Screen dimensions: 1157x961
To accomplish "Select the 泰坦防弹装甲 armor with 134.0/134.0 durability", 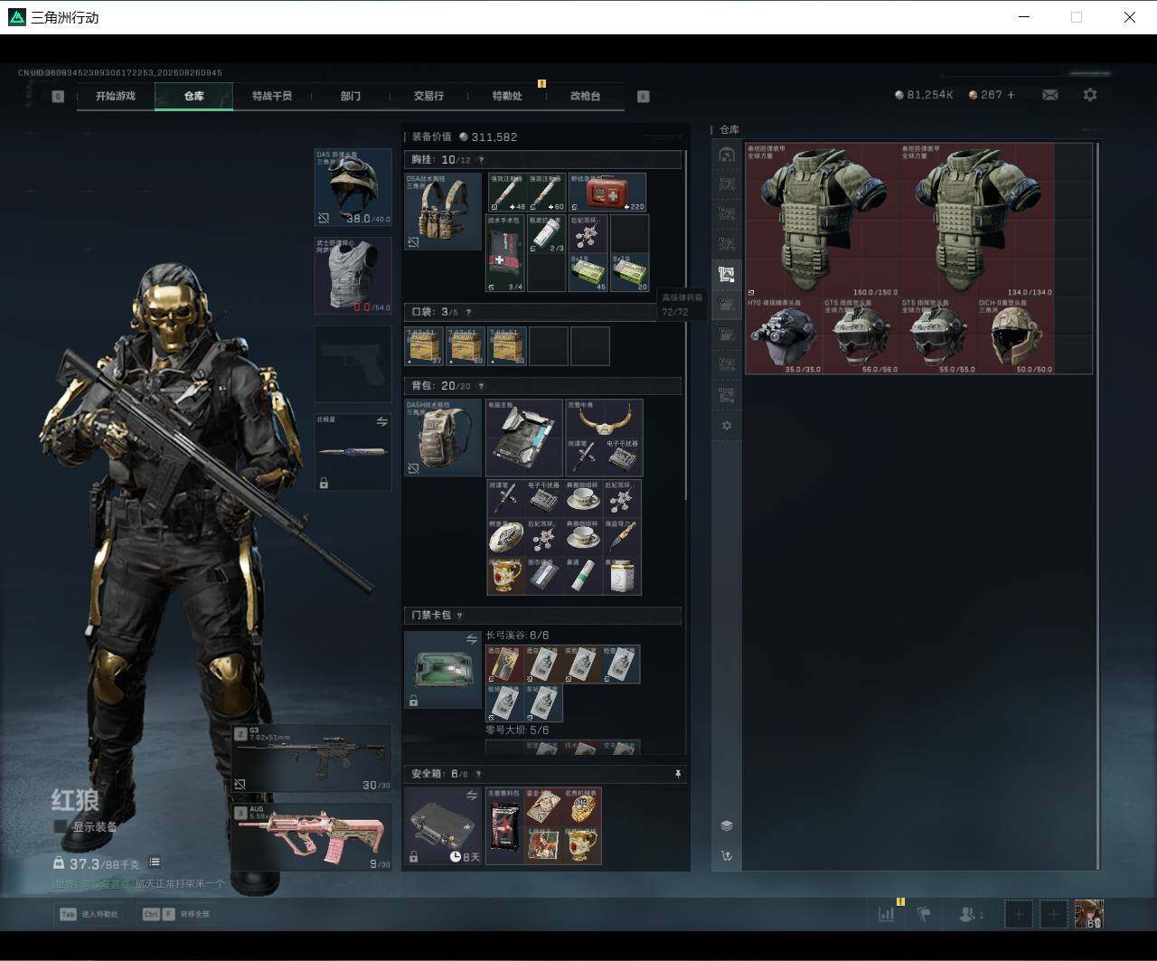I will coord(978,220).
